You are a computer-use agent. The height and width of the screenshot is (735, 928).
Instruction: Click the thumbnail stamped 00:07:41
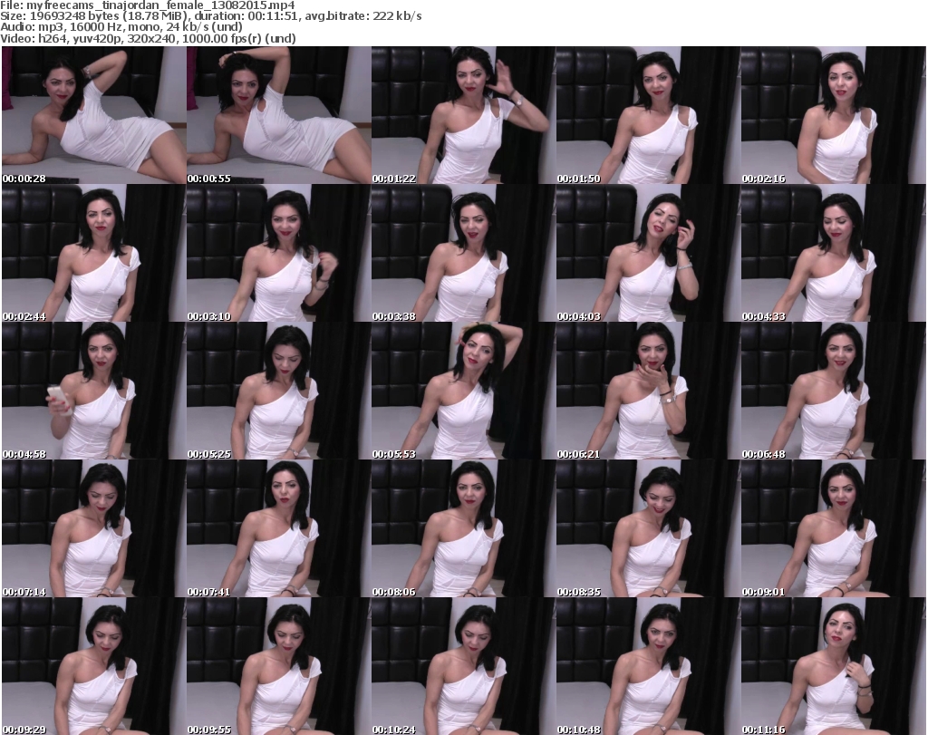click(279, 528)
